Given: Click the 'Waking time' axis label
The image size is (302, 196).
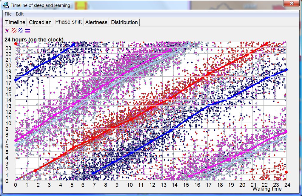Looking at the screenshot, I should pos(267,189).
